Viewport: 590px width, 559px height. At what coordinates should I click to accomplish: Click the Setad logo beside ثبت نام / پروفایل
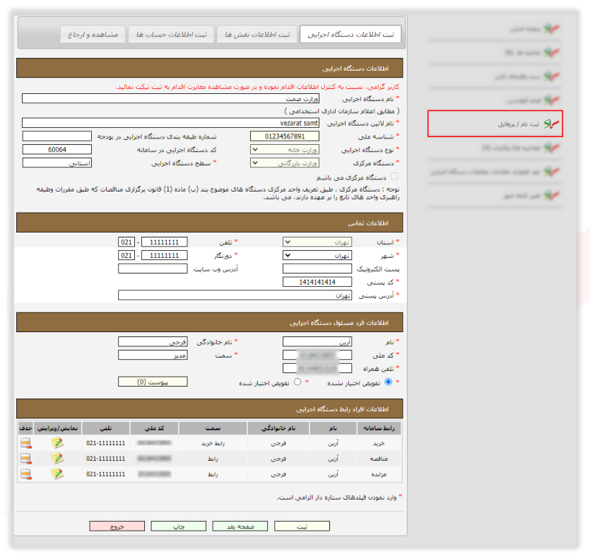click(x=551, y=124)
